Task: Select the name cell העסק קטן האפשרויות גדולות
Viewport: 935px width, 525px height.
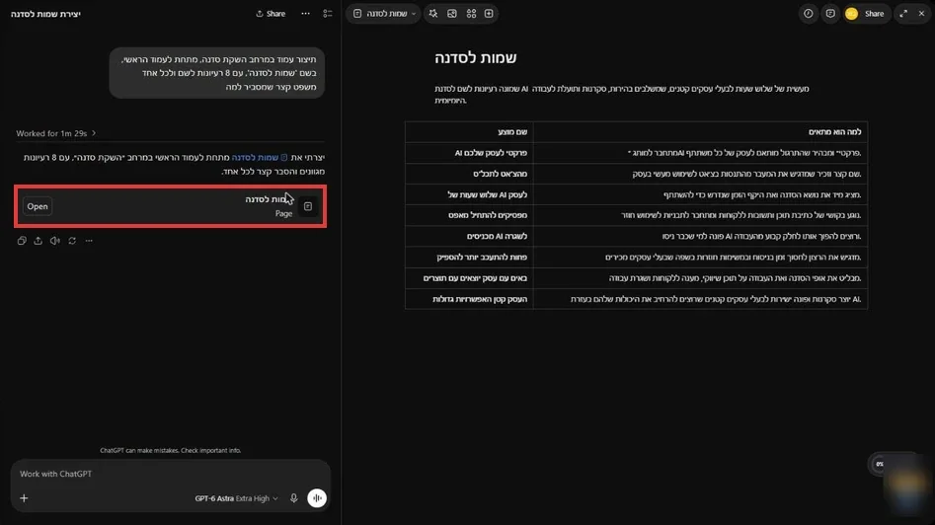Action: coord(469,299)
